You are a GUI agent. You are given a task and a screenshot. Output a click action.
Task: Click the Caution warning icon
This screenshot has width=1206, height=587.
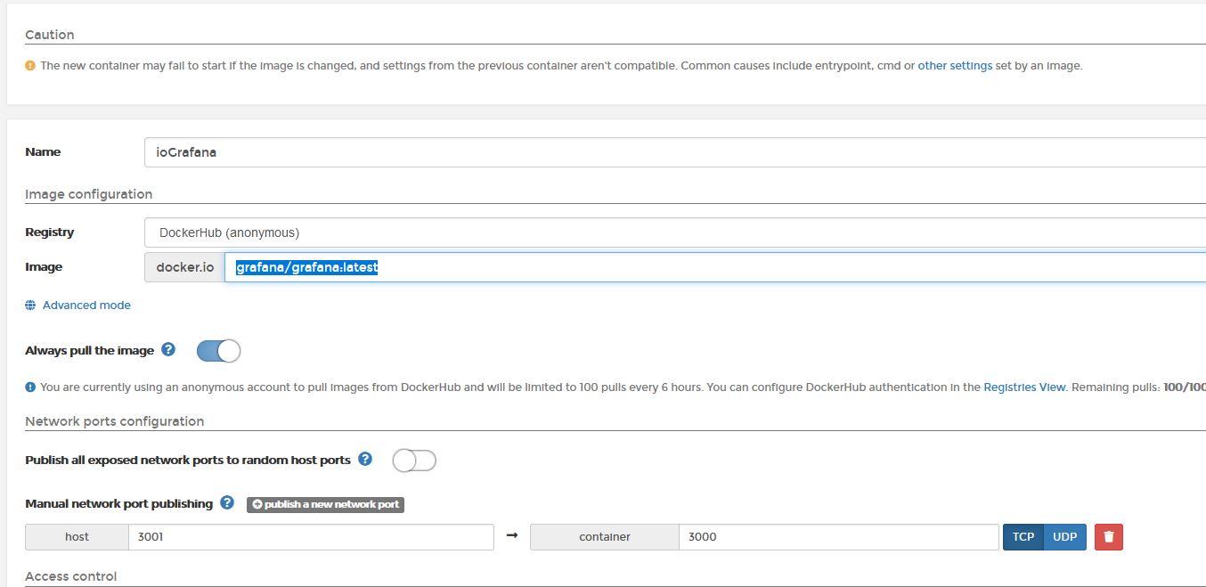[x=30, y=66]
